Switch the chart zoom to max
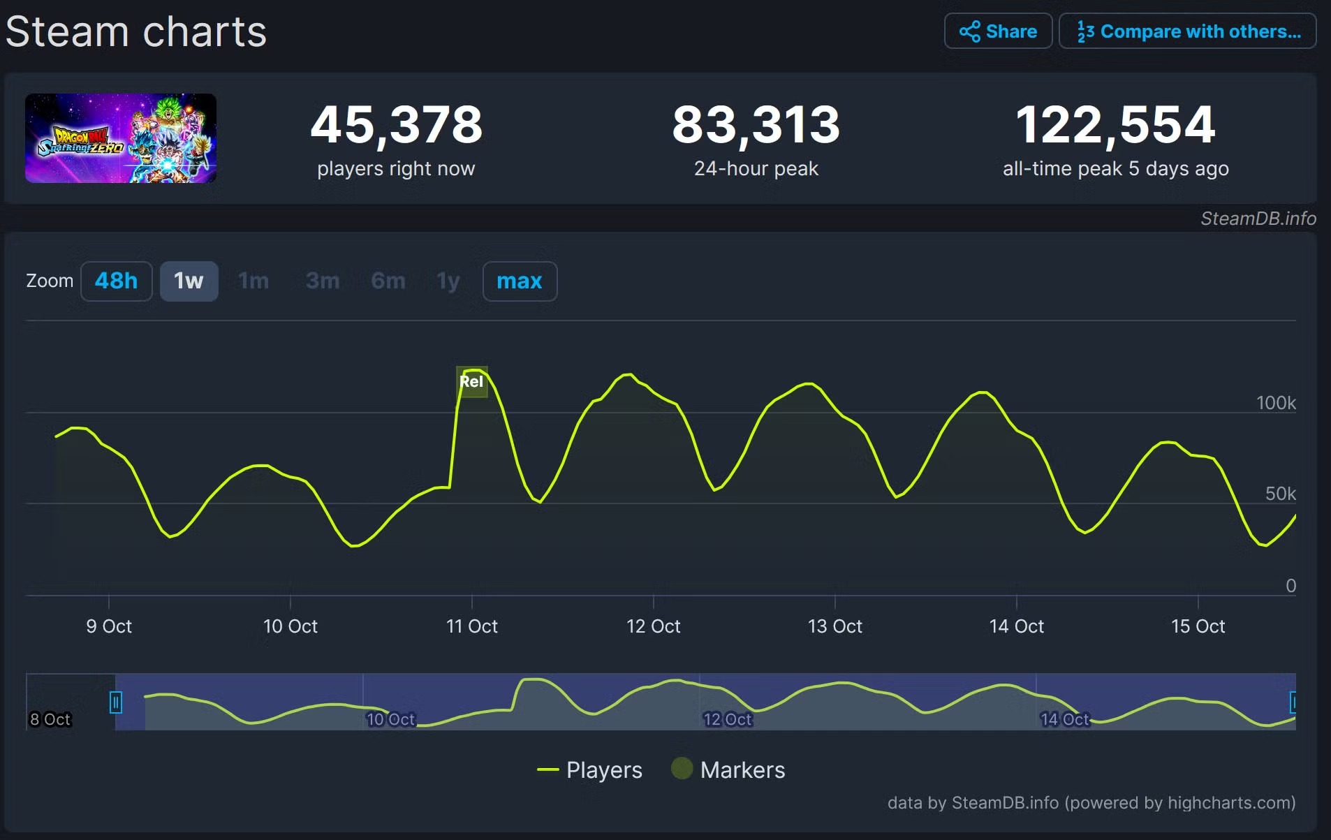 click(x=519, y=281)
